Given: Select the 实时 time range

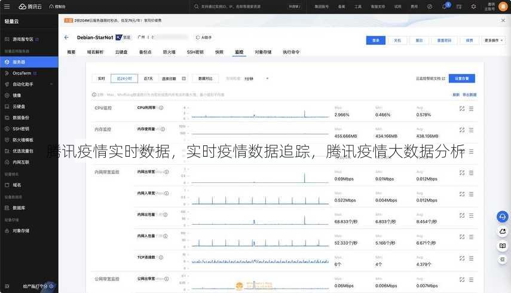Looking at the screenshot, I should 102,78.
